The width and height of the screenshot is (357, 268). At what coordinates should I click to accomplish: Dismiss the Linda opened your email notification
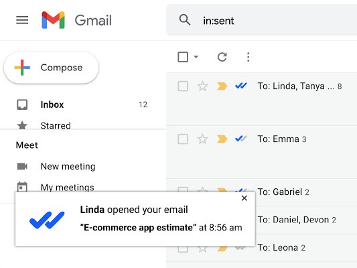[x=244, y=198]
